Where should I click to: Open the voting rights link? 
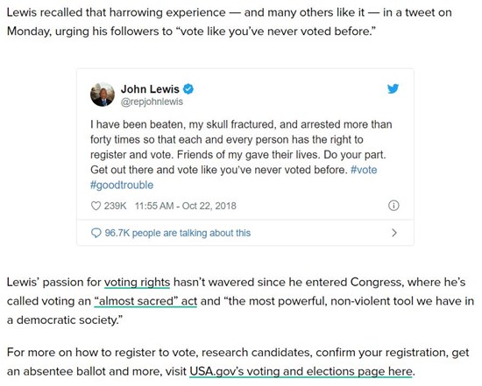137,283
